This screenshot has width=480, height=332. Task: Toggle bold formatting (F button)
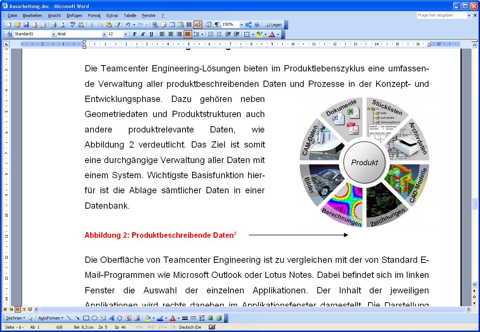tap(134, 34)
